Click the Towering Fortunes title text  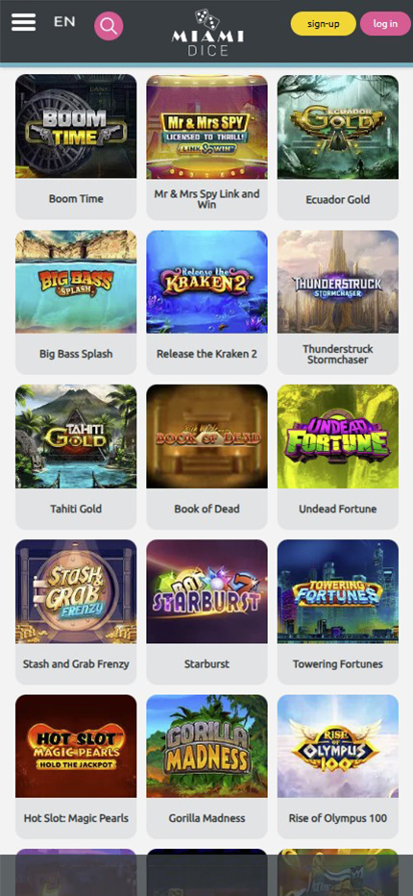337,664
